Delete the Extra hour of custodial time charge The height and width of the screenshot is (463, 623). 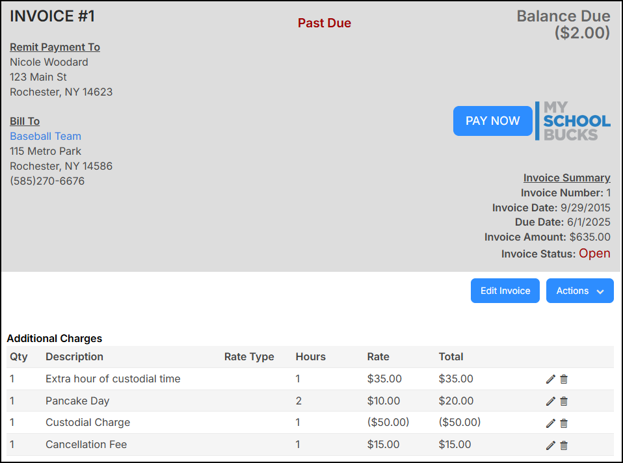pos(564,379)
